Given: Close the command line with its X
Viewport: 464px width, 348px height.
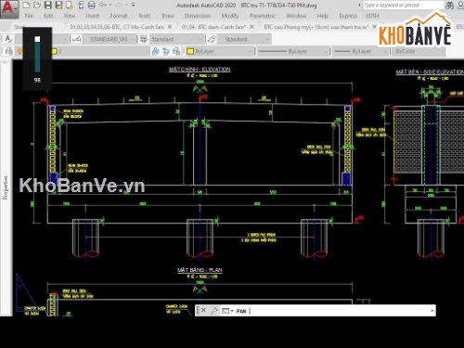Looking at the screenshot, I should pos(203,310).
